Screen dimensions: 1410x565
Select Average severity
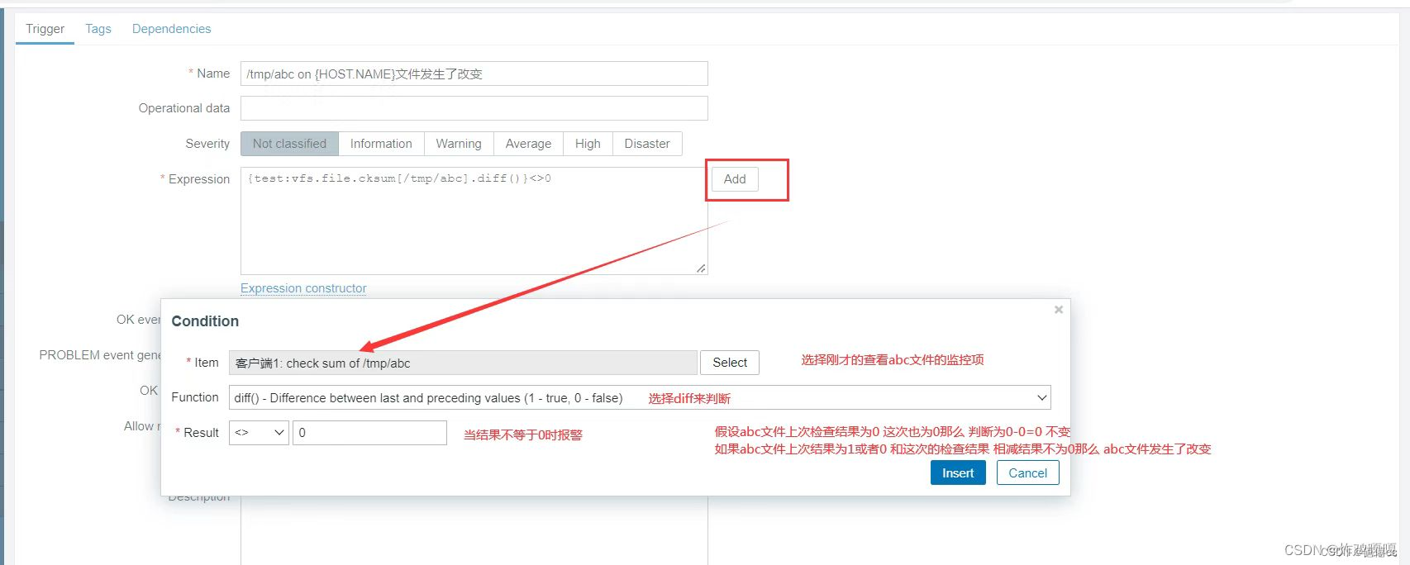[528, 144]
